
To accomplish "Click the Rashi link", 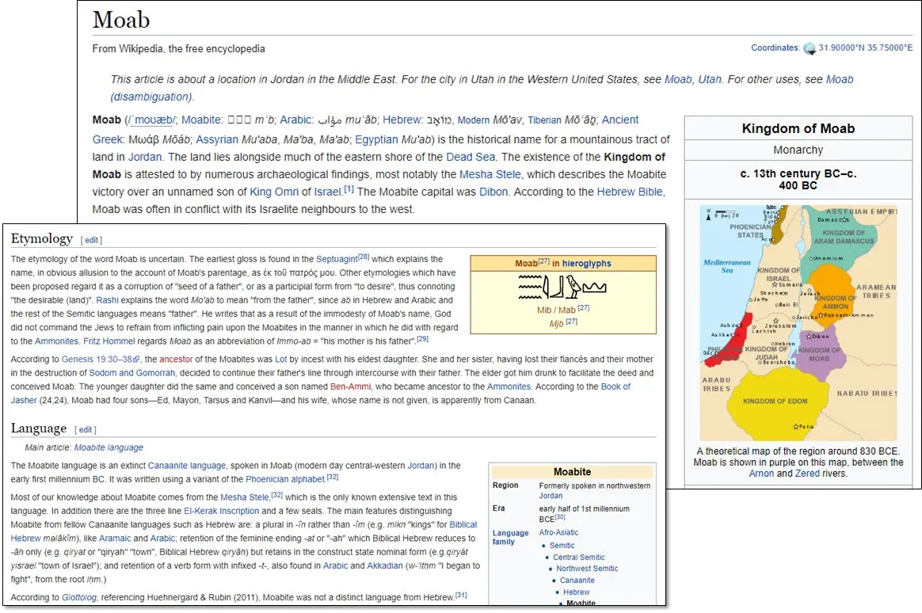I will 107,300.
